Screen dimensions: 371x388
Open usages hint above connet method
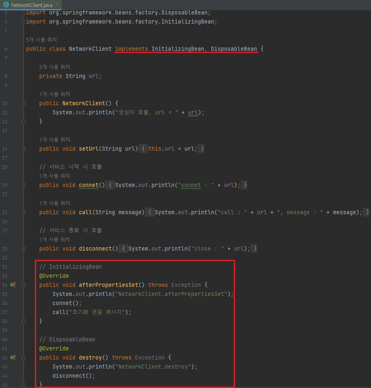(x=54, y=176)
